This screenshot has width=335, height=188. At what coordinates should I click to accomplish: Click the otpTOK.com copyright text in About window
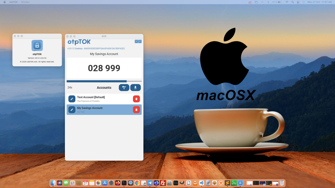[37, 62]
